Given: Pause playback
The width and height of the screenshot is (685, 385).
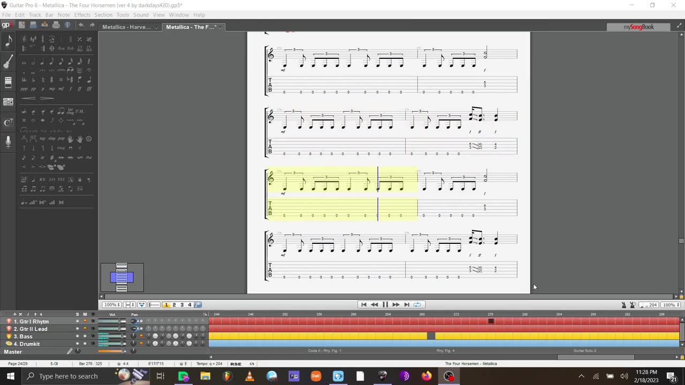Looking at the screenshot, I should point(385,305).
